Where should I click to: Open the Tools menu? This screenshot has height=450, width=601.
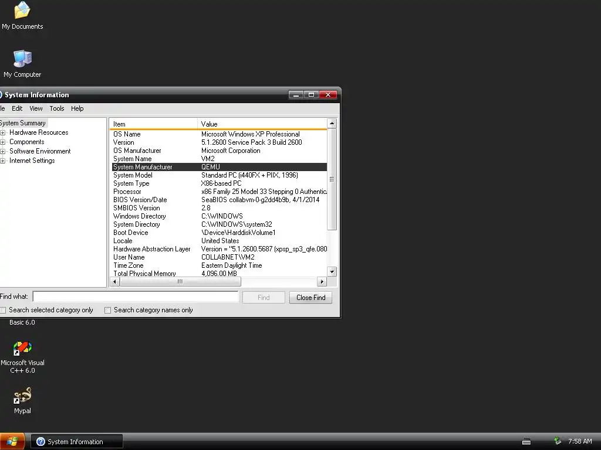coord(57,108)
